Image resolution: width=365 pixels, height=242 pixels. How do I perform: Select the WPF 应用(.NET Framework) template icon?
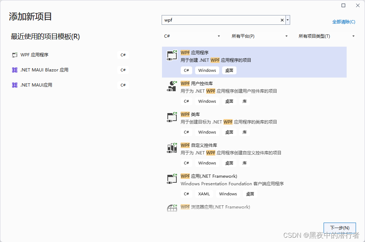coord(172,179)
